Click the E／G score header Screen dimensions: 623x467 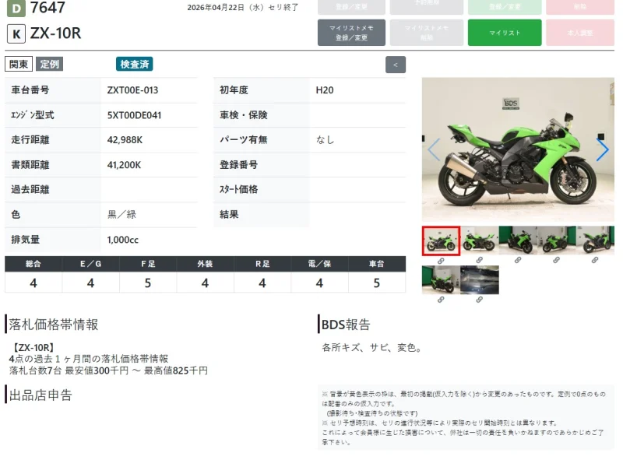pos(90,264)
